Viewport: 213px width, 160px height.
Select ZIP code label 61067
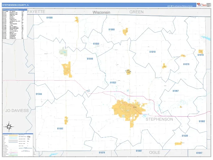pyautogui.click(x=176, y=91)
